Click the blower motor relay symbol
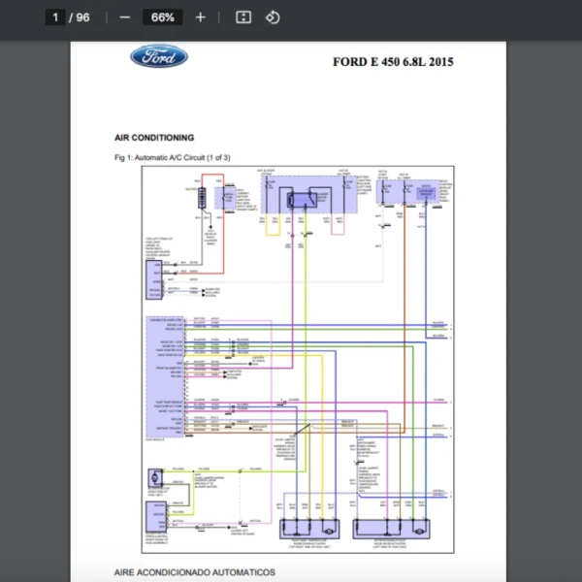 coord(304,199)
